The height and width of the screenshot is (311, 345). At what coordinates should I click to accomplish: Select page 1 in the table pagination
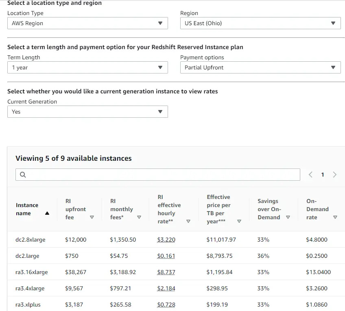coord(323,174)
